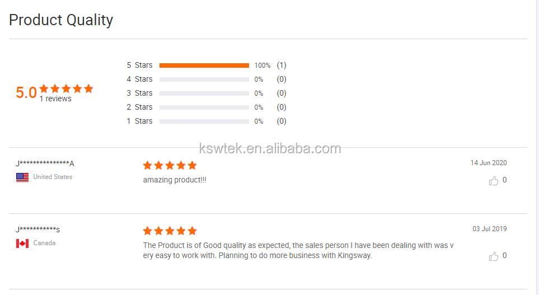Click reviewer name J***************A
Screen dimensions: 539x295
point(45,163)
